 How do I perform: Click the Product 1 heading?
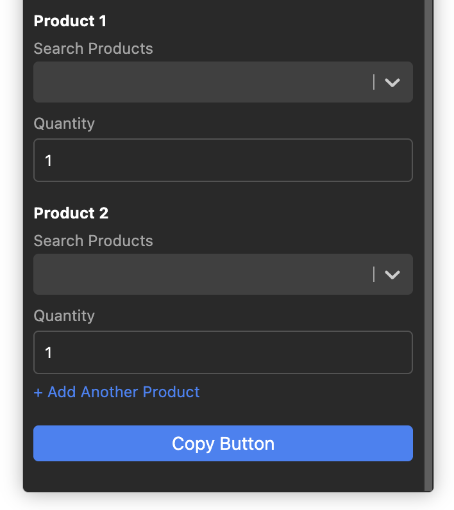click(x=70, y=21)
